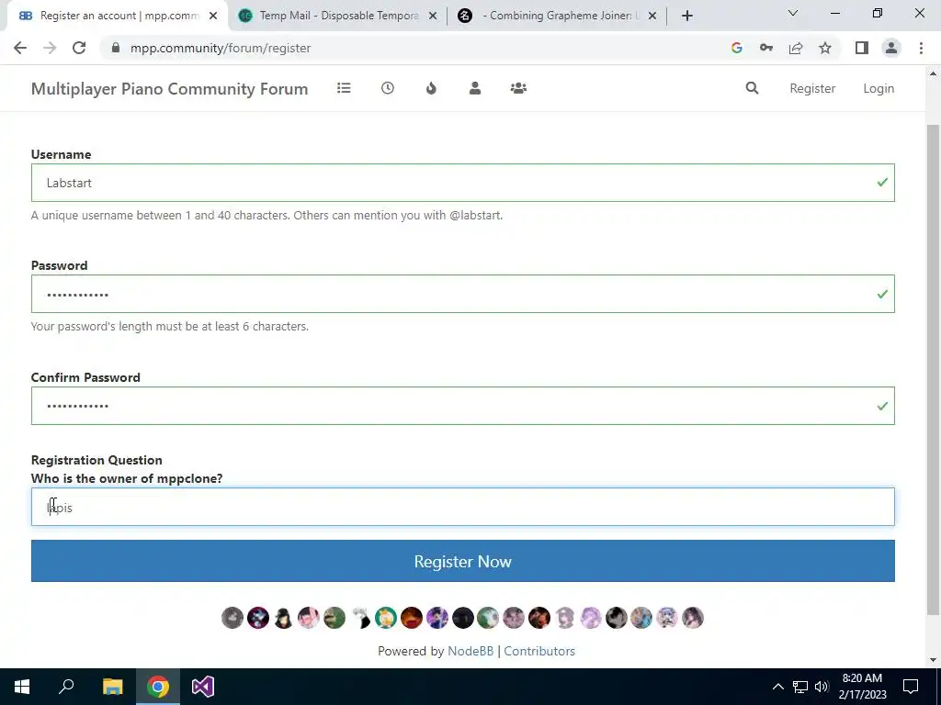
Task: Click the Login link in the header
Action: coord(879,88)
